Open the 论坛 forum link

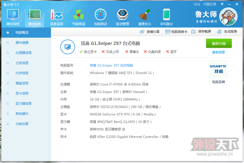click(197, 4)
